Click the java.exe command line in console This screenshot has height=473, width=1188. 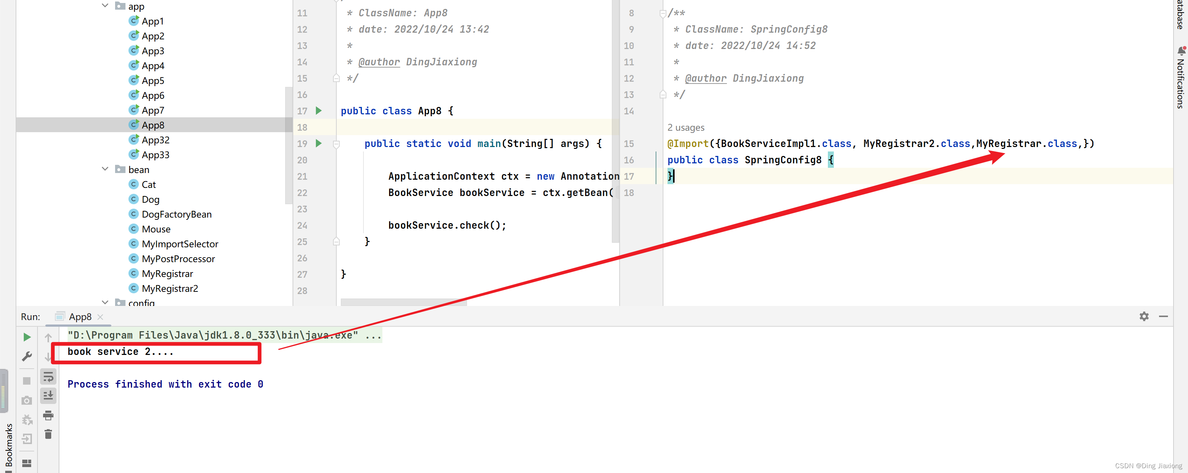[224, 335]
